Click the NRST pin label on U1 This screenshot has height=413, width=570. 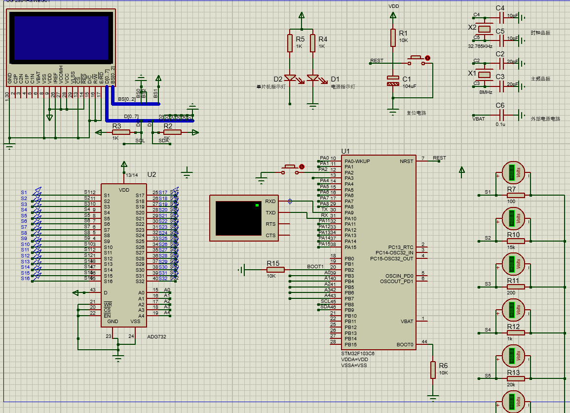(x=407, y=161)
